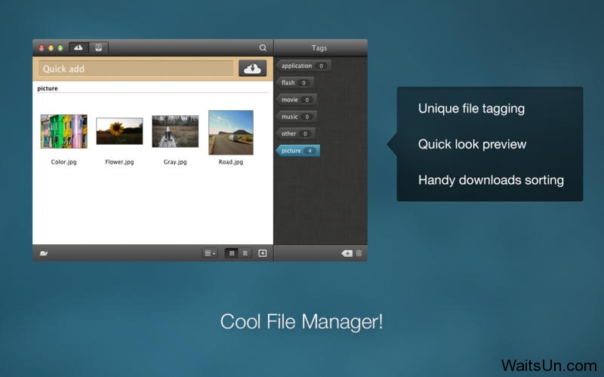Select the Flower.jpg thumbnail
Screen dimensions: 604x377
pos(119,131)
